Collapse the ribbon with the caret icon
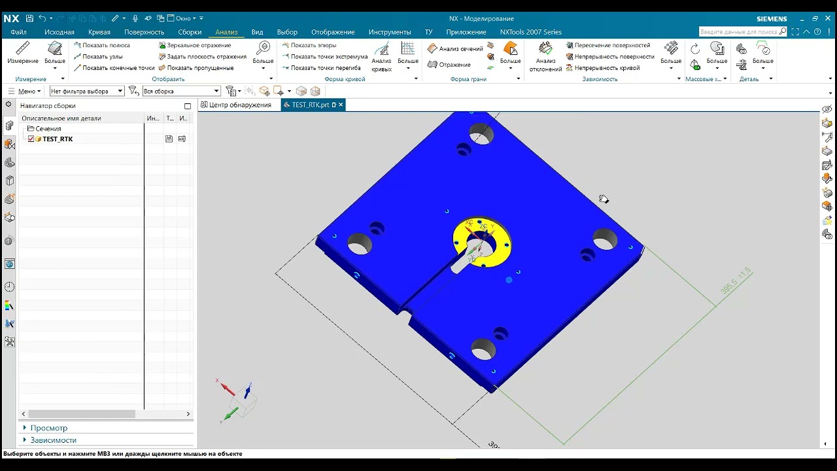Viewport: 837px width, 471px height. tap(807, 31)
